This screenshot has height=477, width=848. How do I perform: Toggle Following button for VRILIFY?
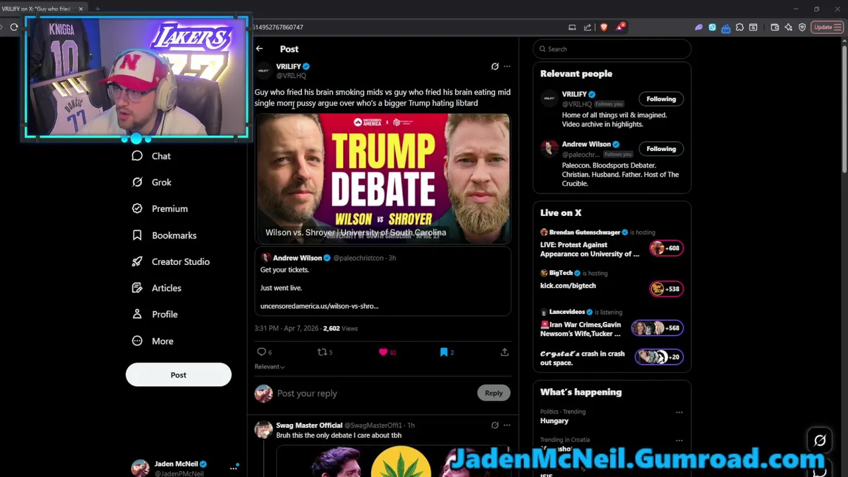click(x=661, y=99)
